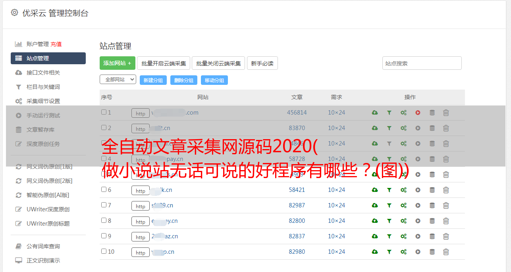Tick checkbox for site number 9
The image size is (511, 272).
(x=104, y=236)
